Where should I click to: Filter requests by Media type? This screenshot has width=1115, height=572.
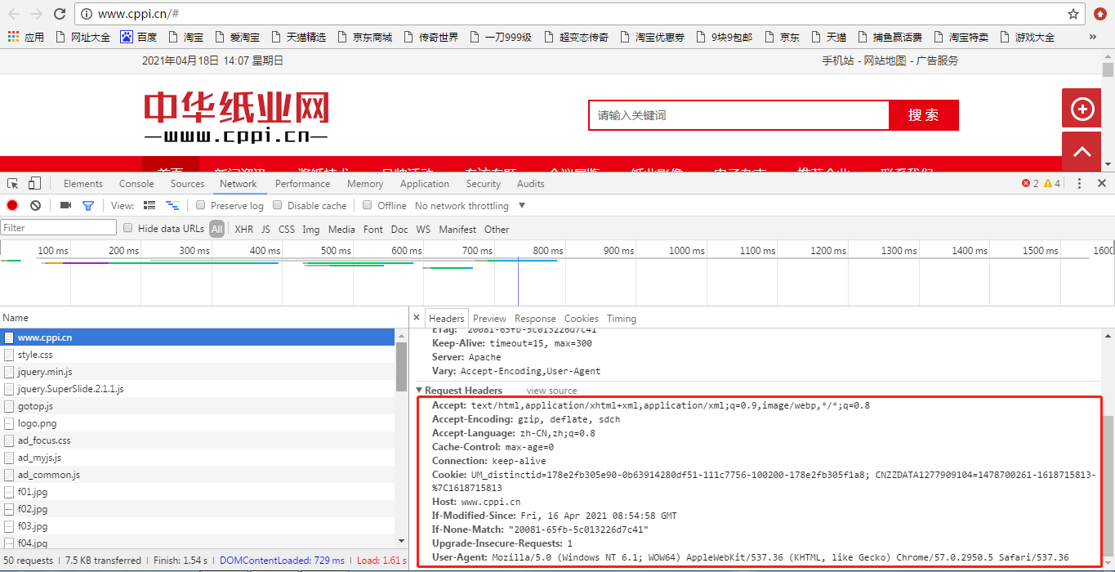coord(341,229)
